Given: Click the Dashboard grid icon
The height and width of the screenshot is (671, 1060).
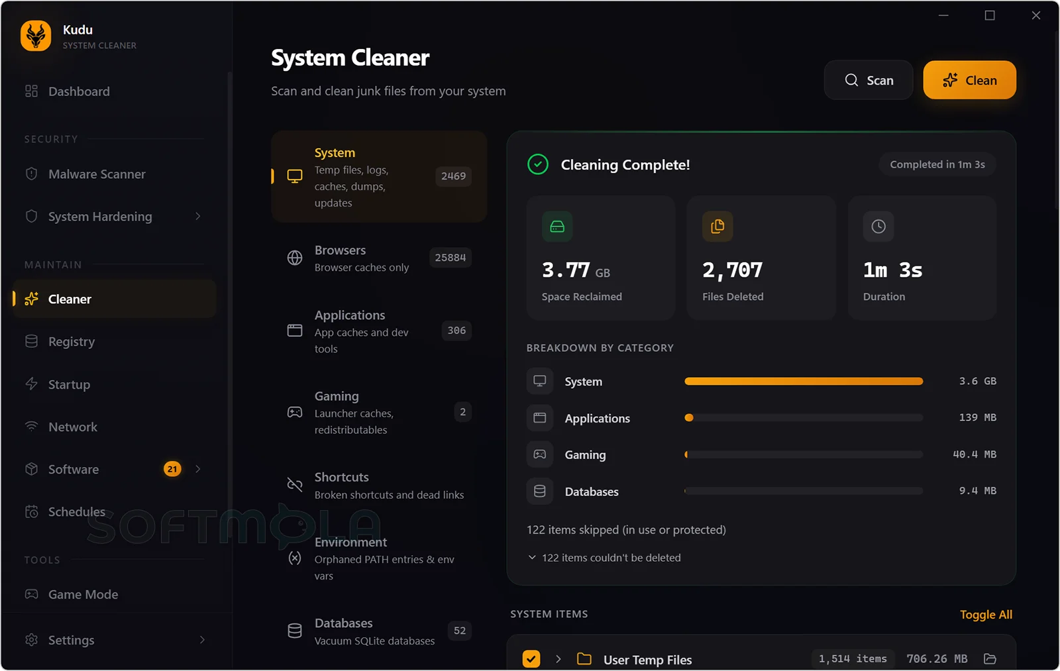Looking at the screenshot, I should click(31, 91).
